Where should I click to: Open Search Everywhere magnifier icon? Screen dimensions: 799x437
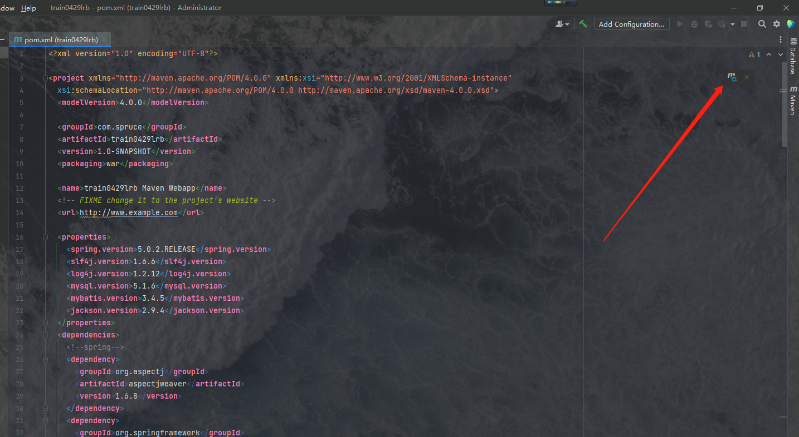762,24
